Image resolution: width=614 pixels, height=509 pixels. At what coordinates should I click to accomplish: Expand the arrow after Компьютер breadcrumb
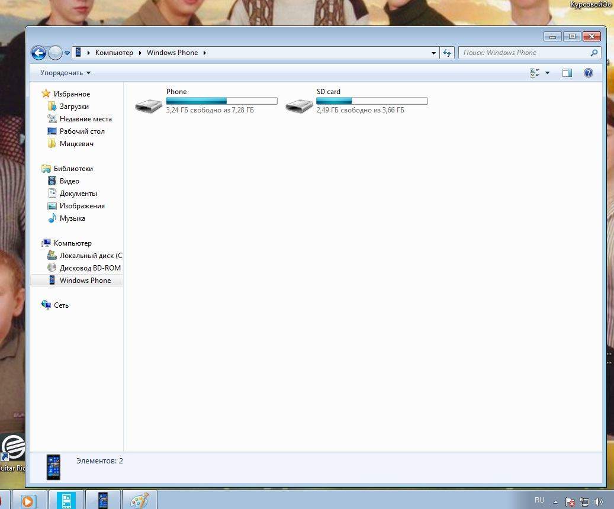coord(140,53)
